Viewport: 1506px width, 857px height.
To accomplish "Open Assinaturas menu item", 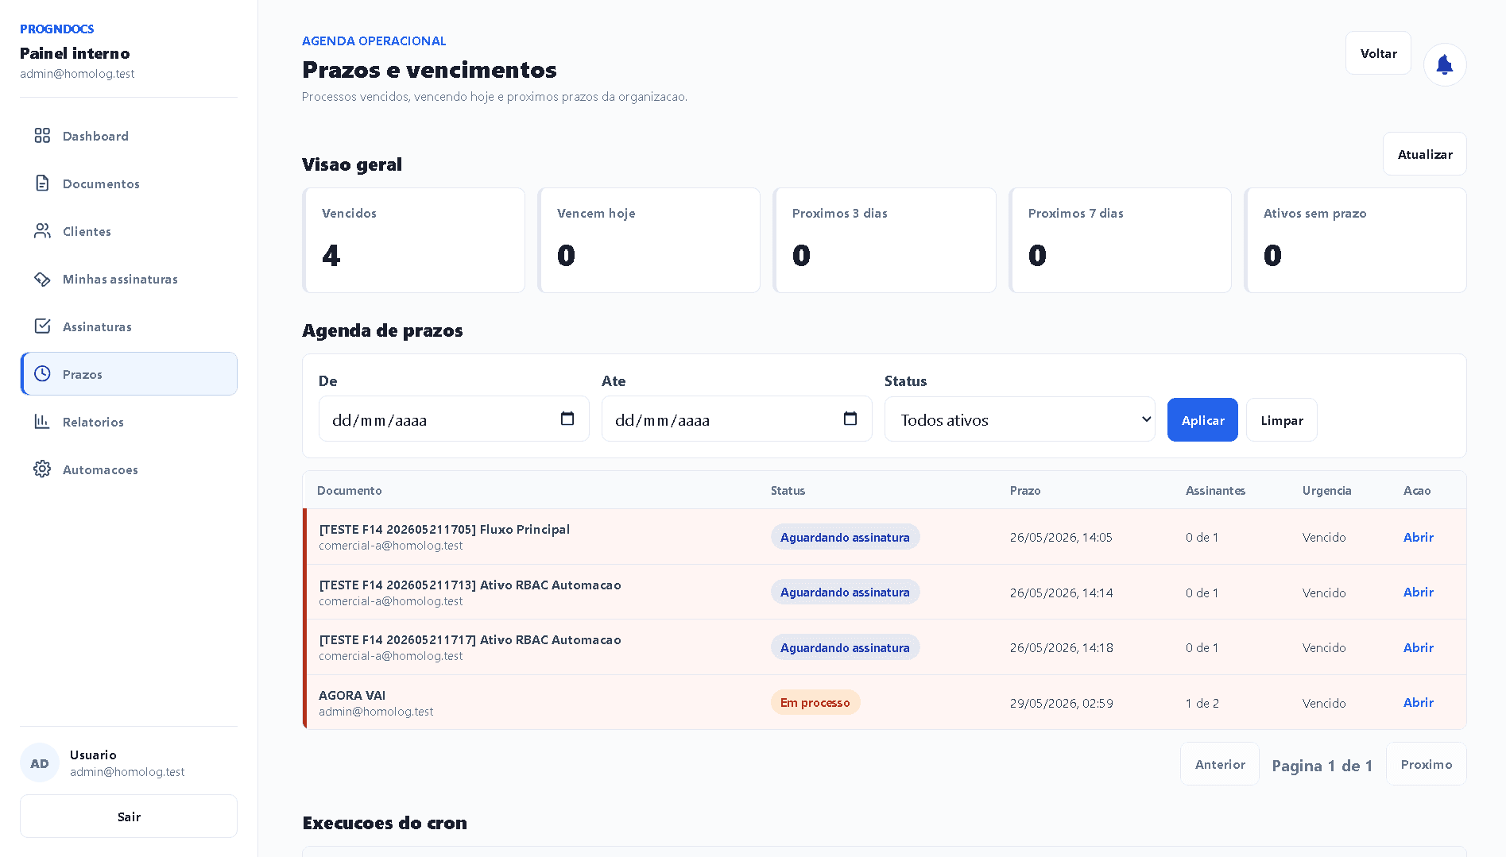I will tap(129, 326).
